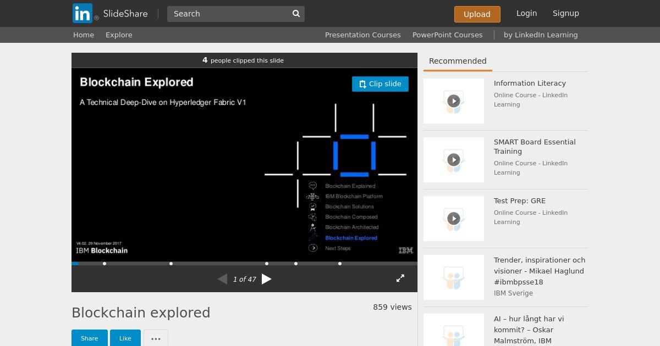Open the Signup link
This screenshot has height=346, width=660.
coord(565,13)
